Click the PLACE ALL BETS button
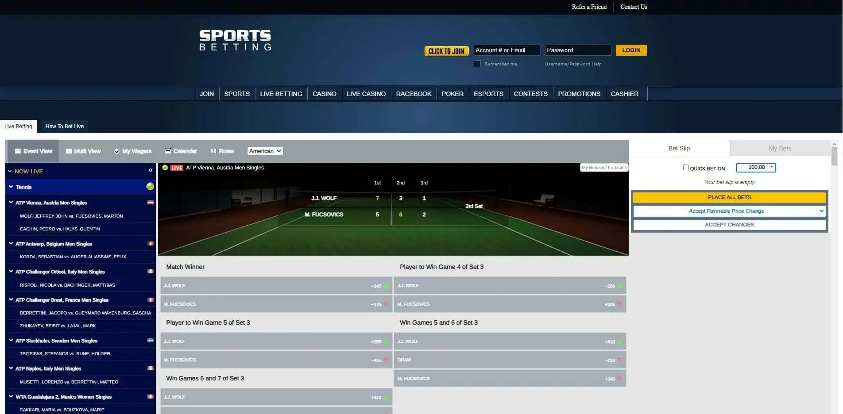This screenshot has width=843, height=414. coord(729,197)
